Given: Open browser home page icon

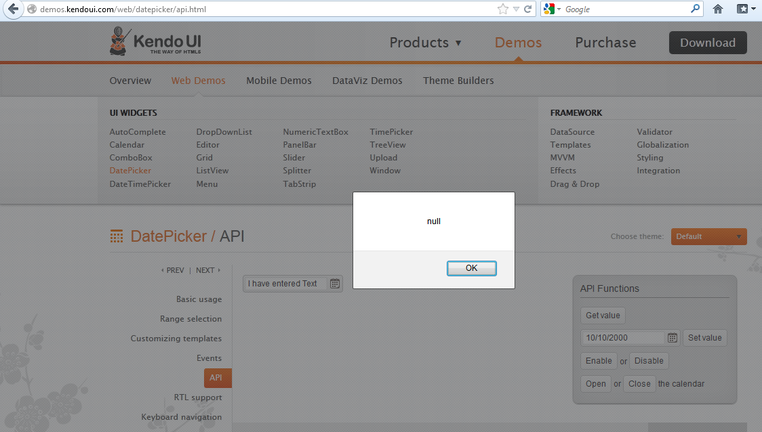Looking at the screenshot, I should tap(718, 9).
